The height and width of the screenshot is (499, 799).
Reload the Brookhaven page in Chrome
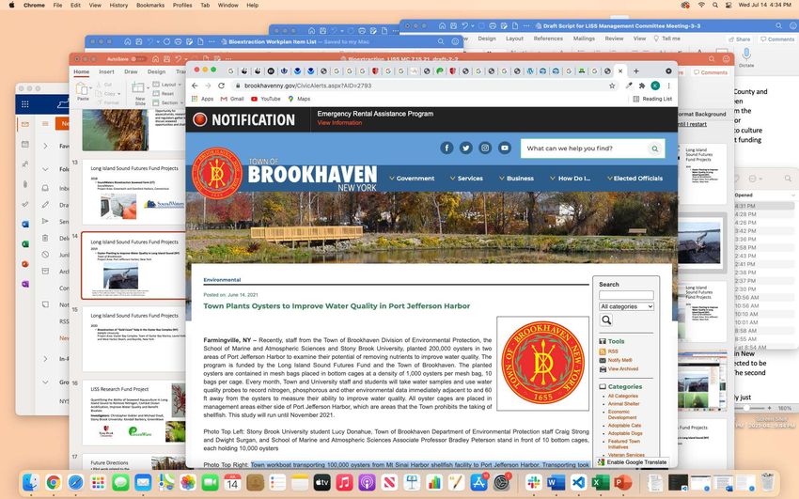pos(221,86)
